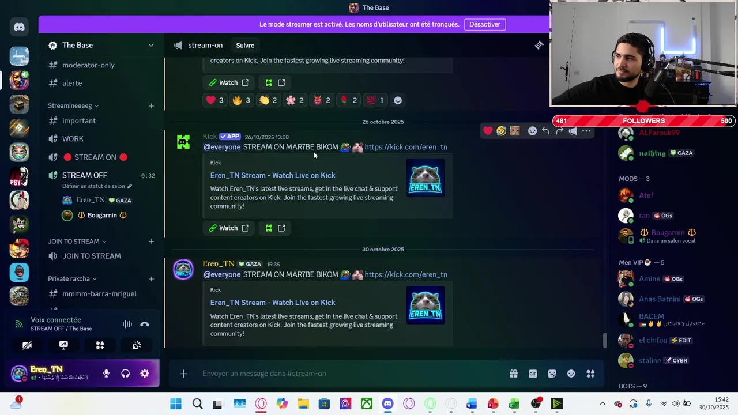Click Watch button in 26 octobre embed
Viewport: 738px width, 415px height.
tap(229, 228)
